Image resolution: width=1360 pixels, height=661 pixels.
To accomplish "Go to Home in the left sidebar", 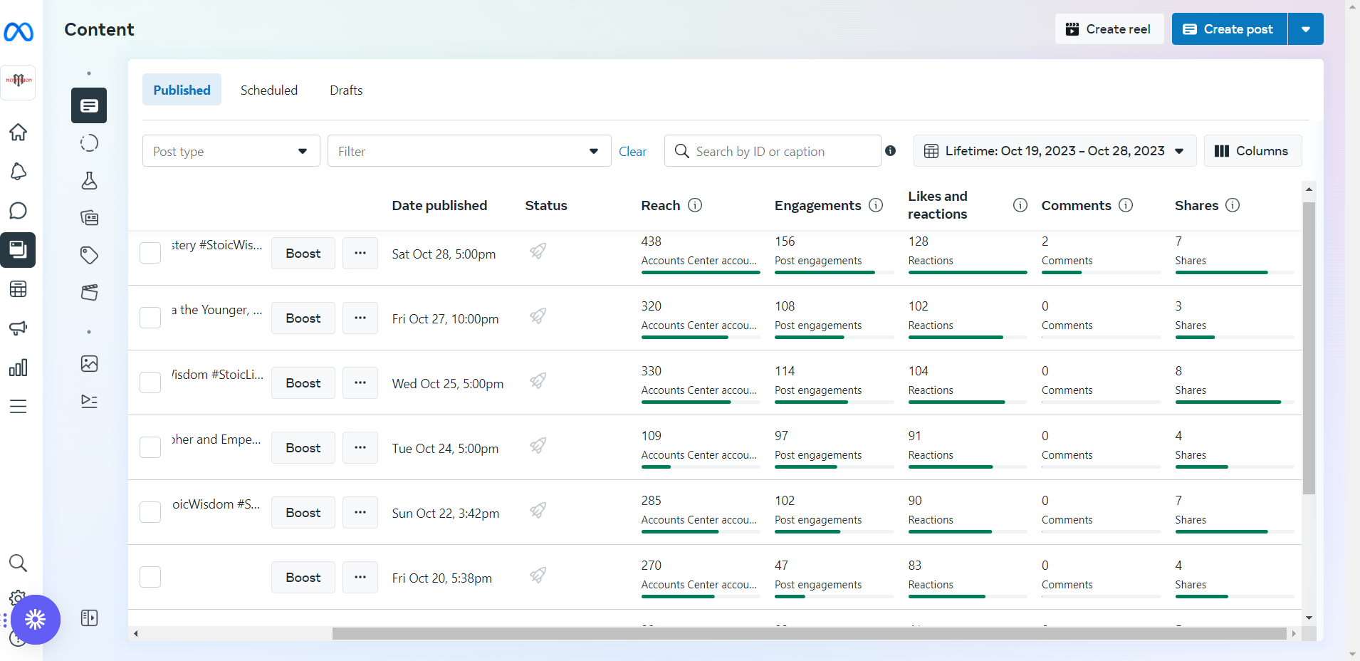I will pos(19,132).
